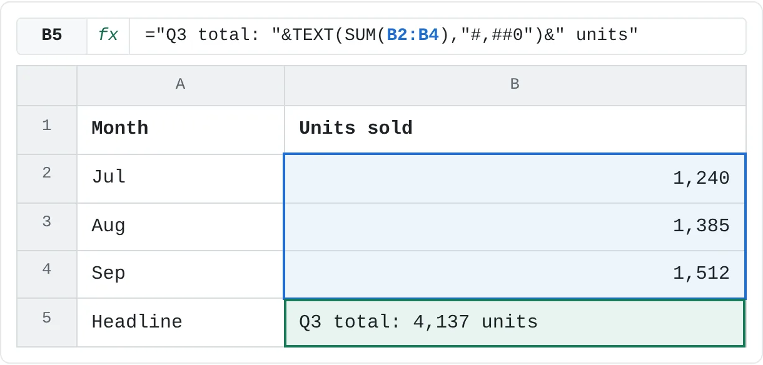The width and height of the screenshot is (763, 365).
Task: Select row 2 via its header
Action: [47, 179]
